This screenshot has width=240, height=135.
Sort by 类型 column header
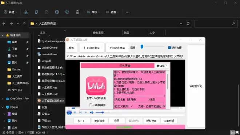pos(127,33)
